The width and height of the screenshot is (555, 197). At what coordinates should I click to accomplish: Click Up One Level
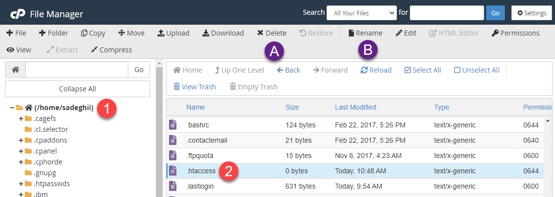pos(240,70)
